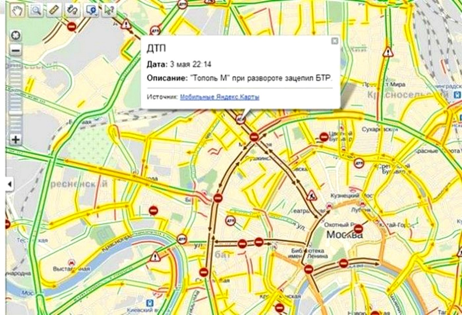This screenshot has height=315, width=462.
Task: Click the ДТП marker under the balloon tail
Action: tap(241, 119)
